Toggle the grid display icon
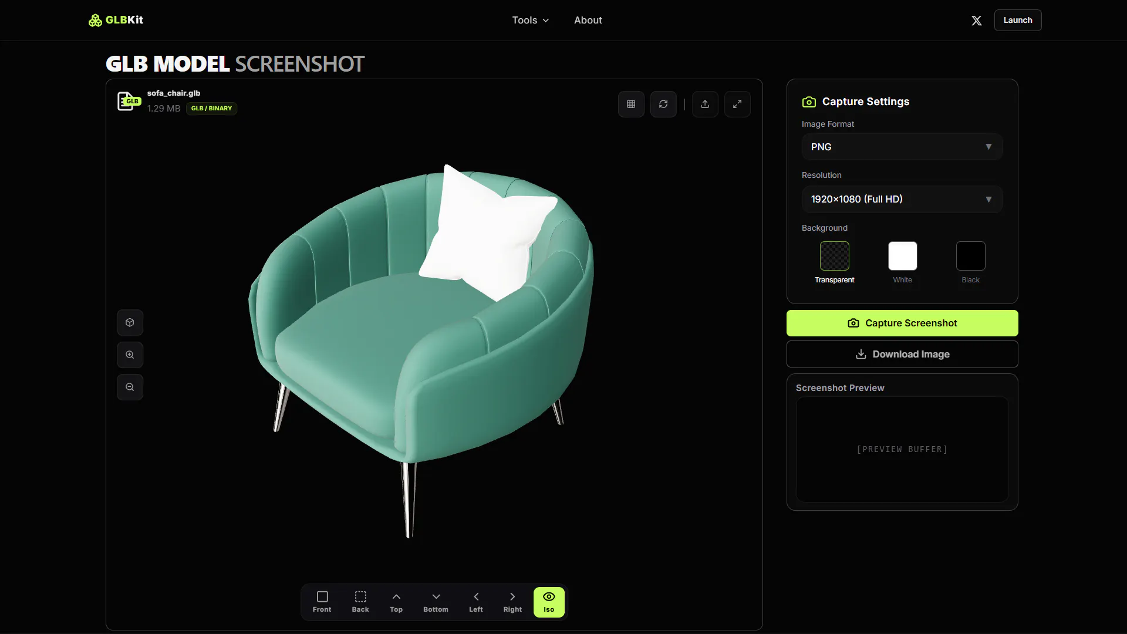 tap(631, 104)
